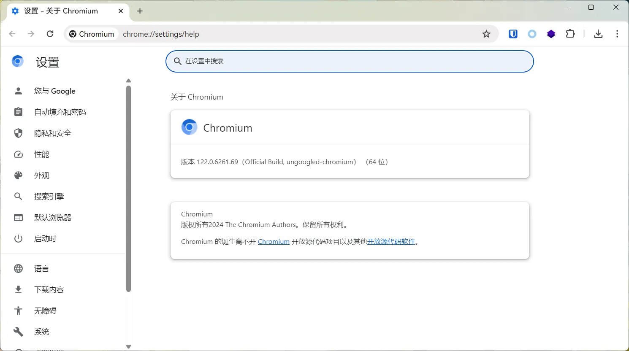The image size is (629, 351).
Task: Open the 性能 settings page
Action: 42,154
